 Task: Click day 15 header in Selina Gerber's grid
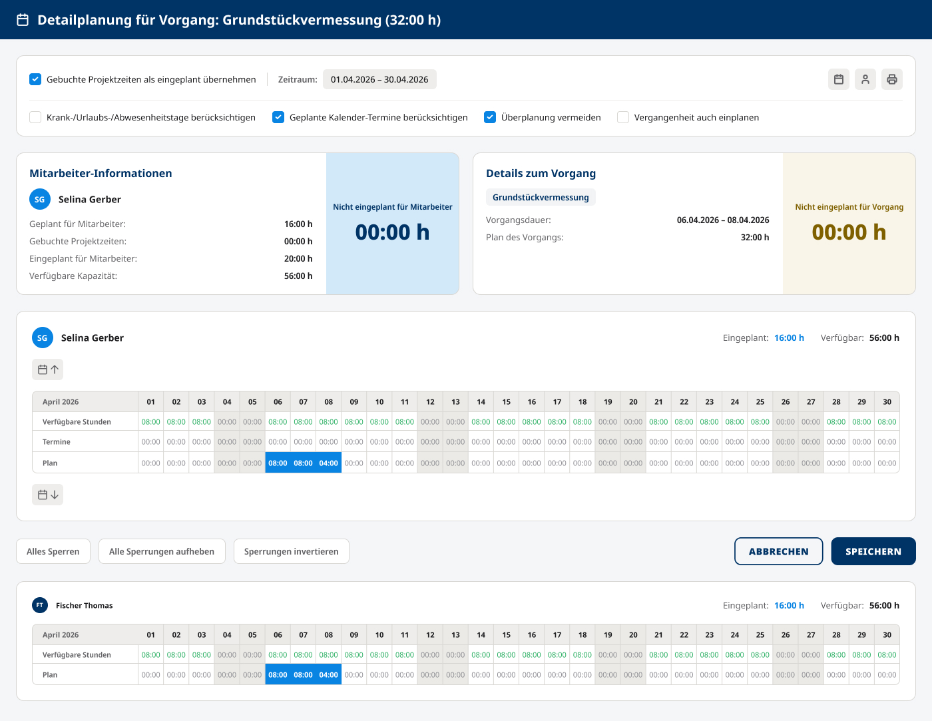pyautogui.click(x=507, y=401)
